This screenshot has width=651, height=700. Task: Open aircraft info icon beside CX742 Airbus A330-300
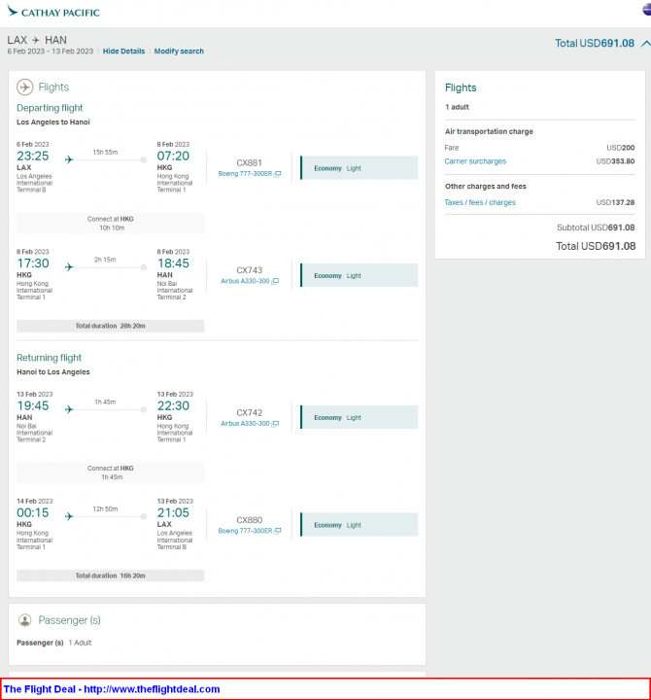(x=275, y=424)
